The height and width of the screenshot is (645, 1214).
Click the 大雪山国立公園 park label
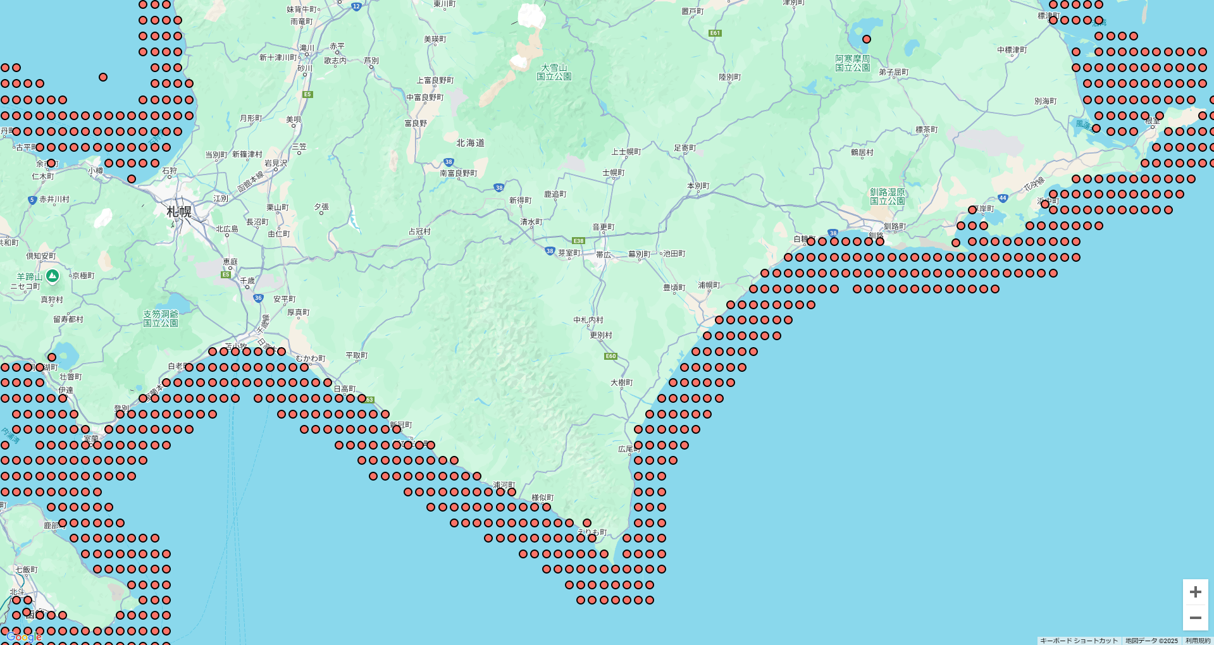(x=554, y=72)
